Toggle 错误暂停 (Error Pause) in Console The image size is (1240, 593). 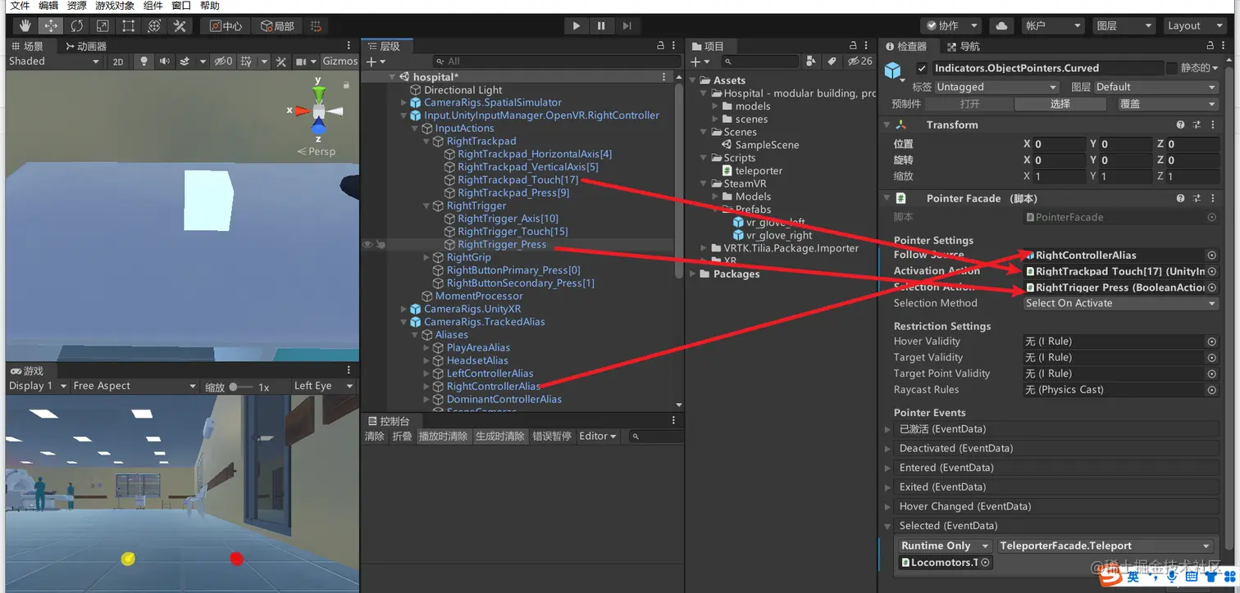point(552,437)
